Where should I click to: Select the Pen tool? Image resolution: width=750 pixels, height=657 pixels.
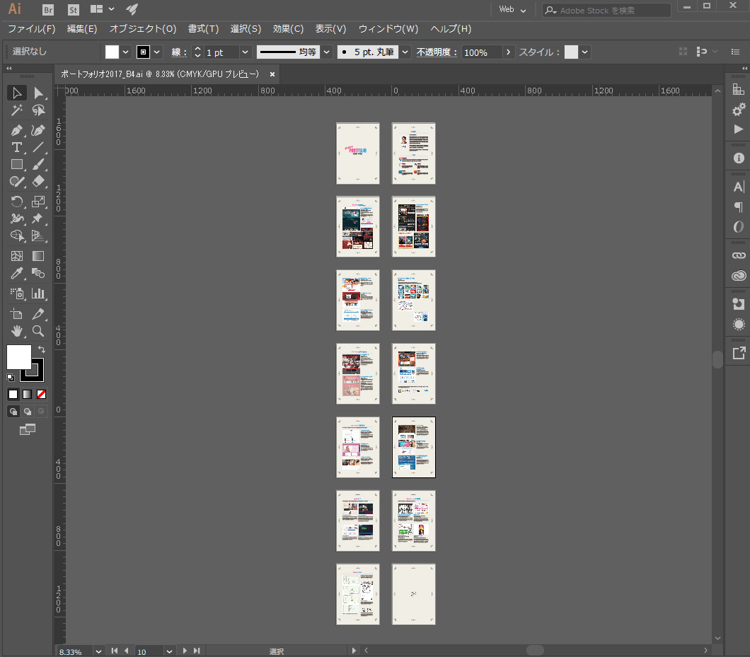(x=17, y=130)
